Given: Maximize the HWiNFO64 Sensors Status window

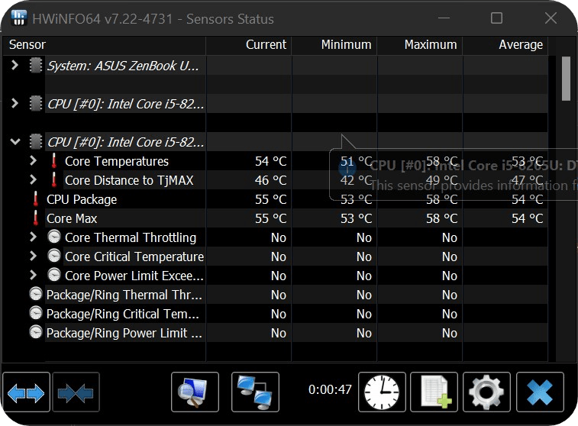Looking at the screenshot, I should coord(496,18).
